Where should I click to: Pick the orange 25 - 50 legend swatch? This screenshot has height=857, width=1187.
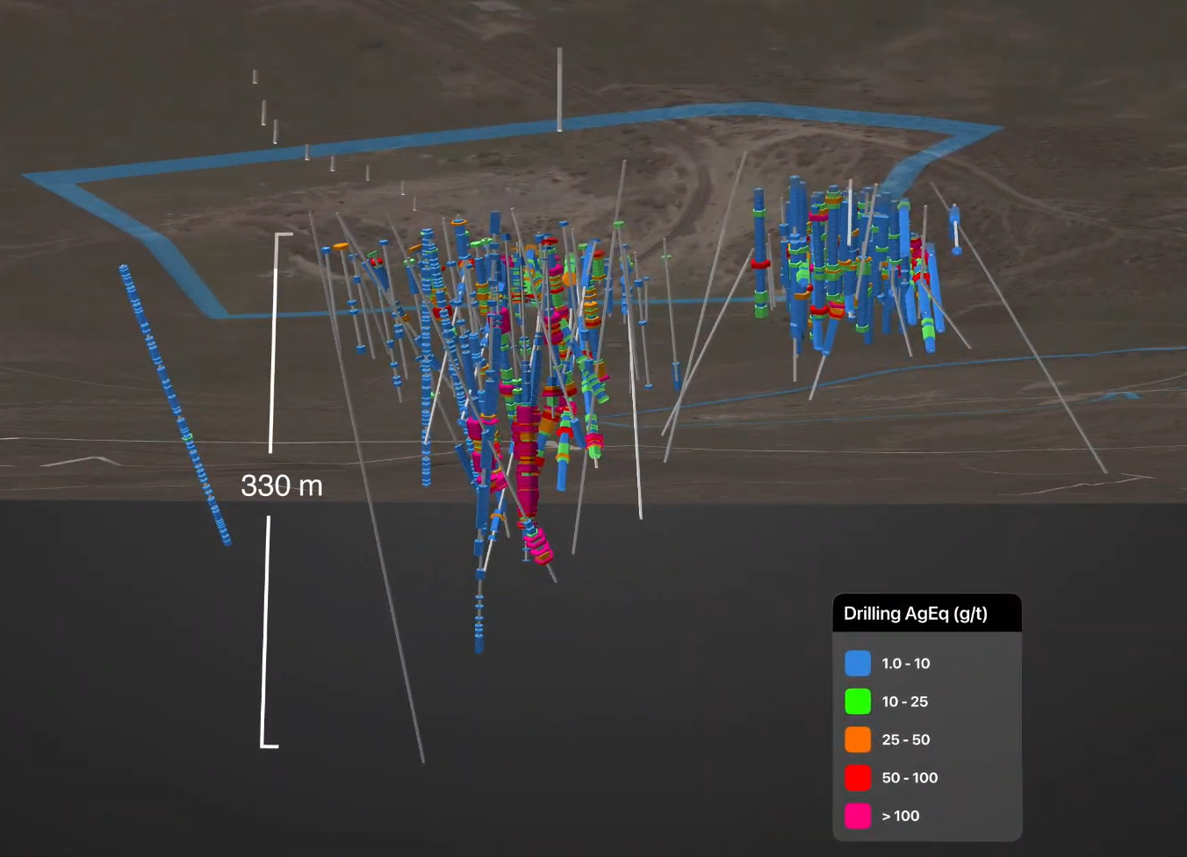[x=857, y=739]
